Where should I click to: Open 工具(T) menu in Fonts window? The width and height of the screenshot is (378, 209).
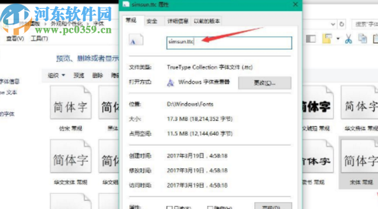tap(39, 39)
